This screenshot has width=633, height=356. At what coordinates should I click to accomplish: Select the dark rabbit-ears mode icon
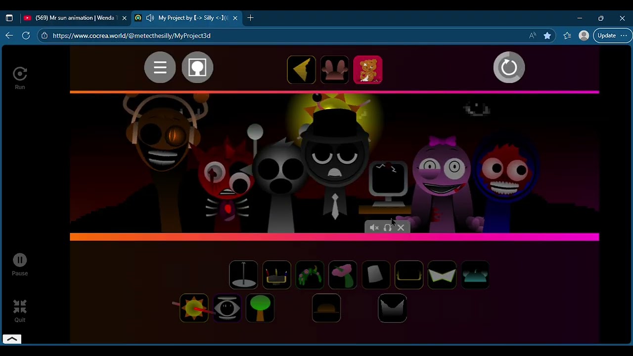coord(335,70)
